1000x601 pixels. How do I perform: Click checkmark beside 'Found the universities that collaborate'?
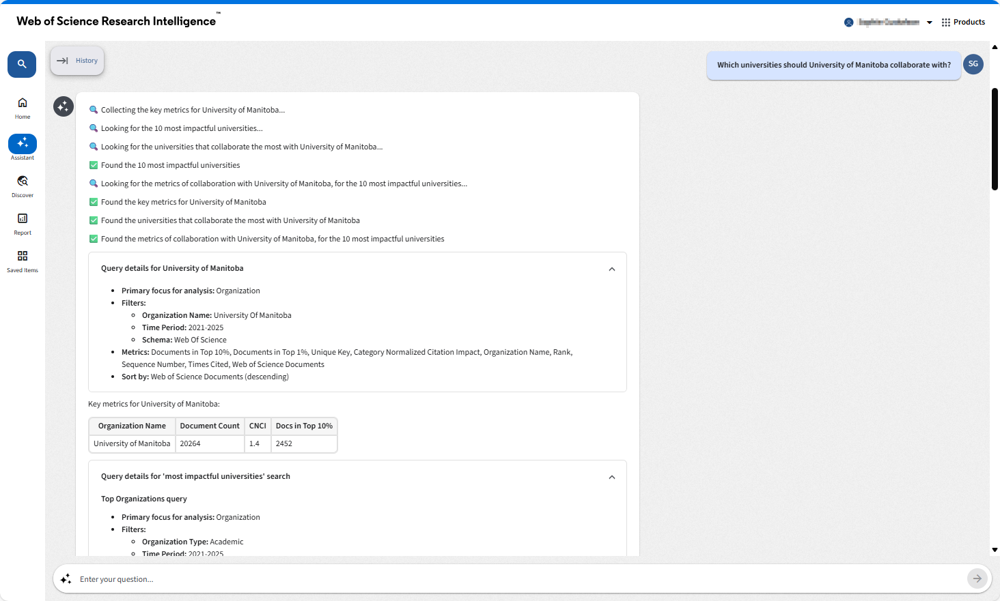coord(94,220)
